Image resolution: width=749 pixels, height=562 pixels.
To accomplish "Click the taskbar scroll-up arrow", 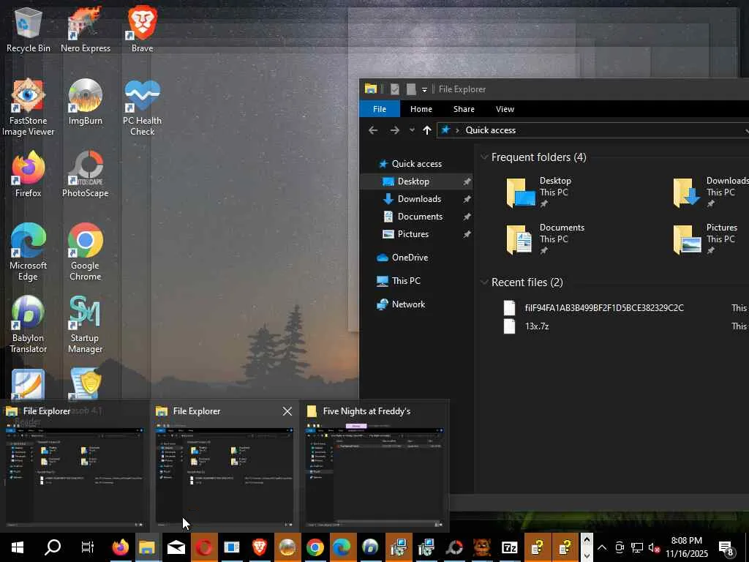I will (x=587, y=540).
